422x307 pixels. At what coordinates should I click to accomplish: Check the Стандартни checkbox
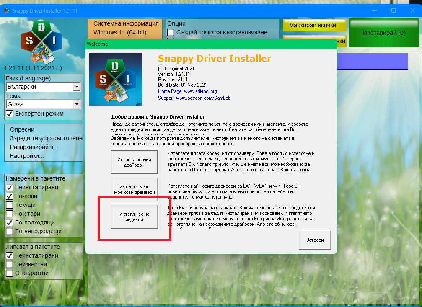point(9,273)
